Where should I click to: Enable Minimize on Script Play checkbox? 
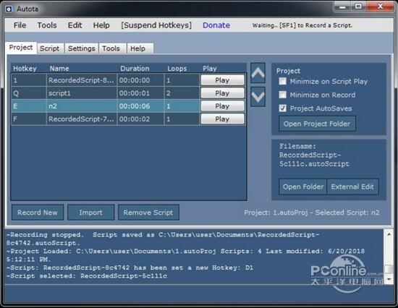click(x=282, y=81)
